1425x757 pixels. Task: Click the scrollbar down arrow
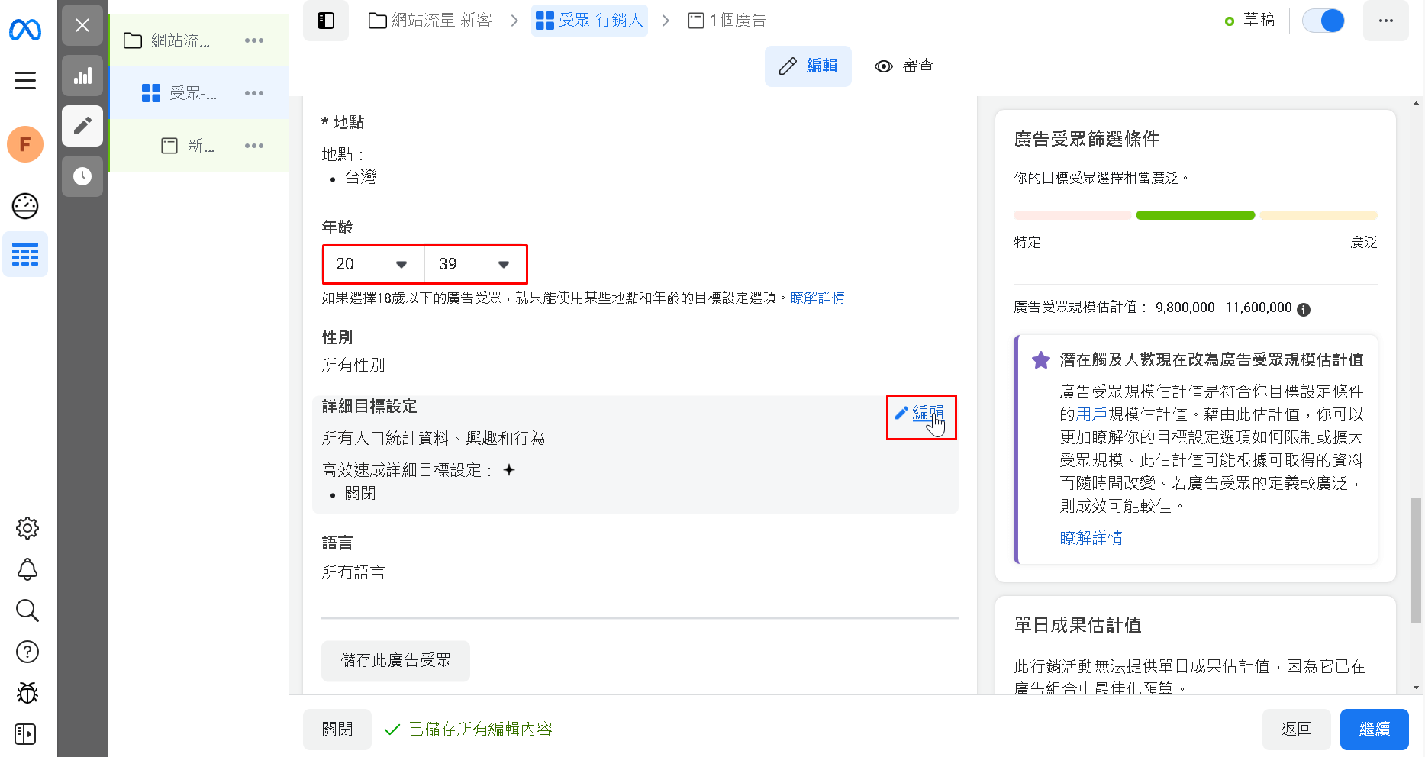1417,688
